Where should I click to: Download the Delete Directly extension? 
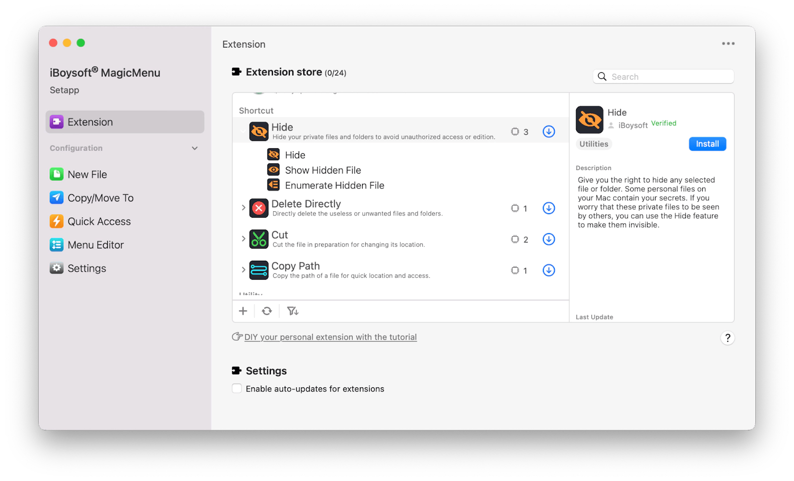[x=549, y=208]
